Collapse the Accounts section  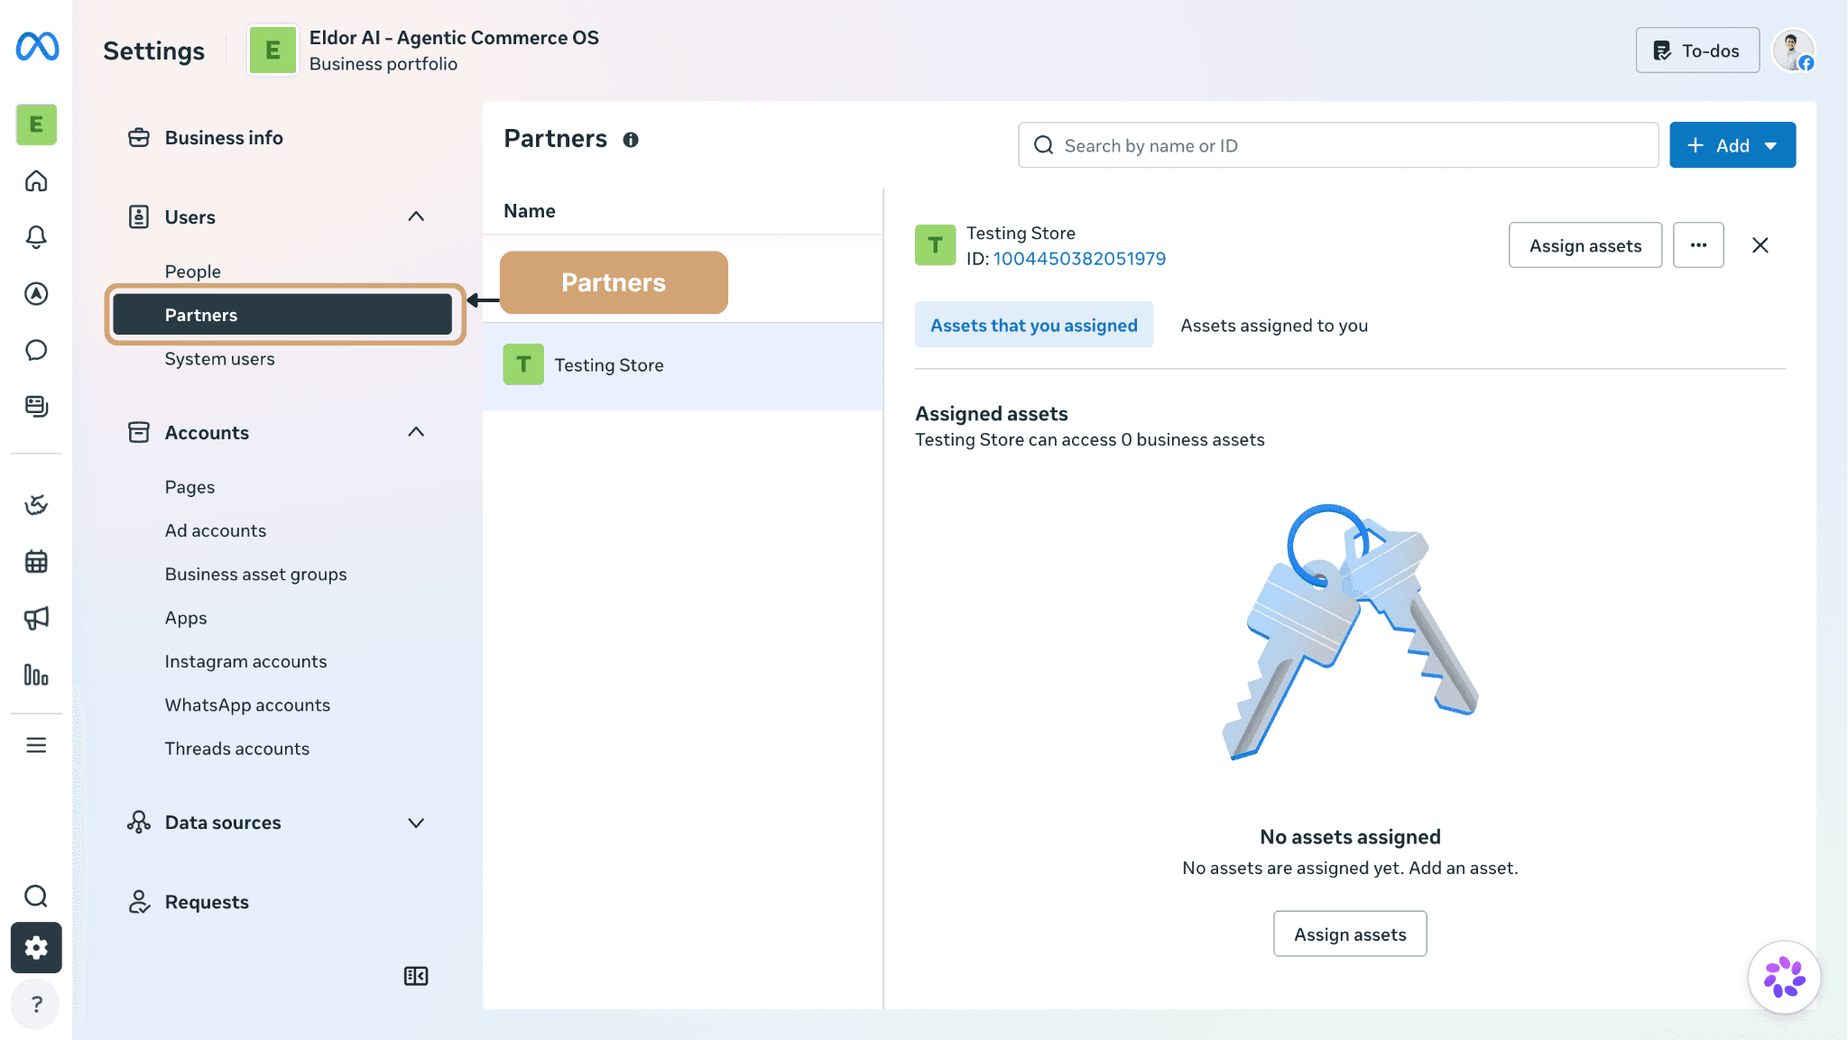[x=416, y=432]
